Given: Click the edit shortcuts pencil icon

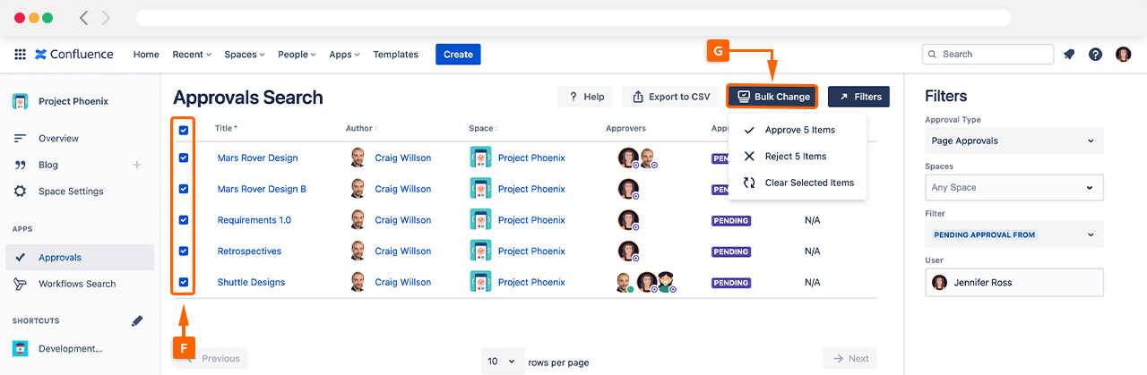Looking at the screenshot, I should 137,320.
